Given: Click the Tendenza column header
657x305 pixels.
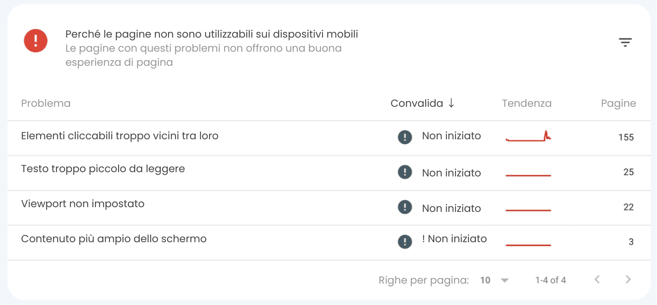Looking at the screenshot, I should point(527,103).
